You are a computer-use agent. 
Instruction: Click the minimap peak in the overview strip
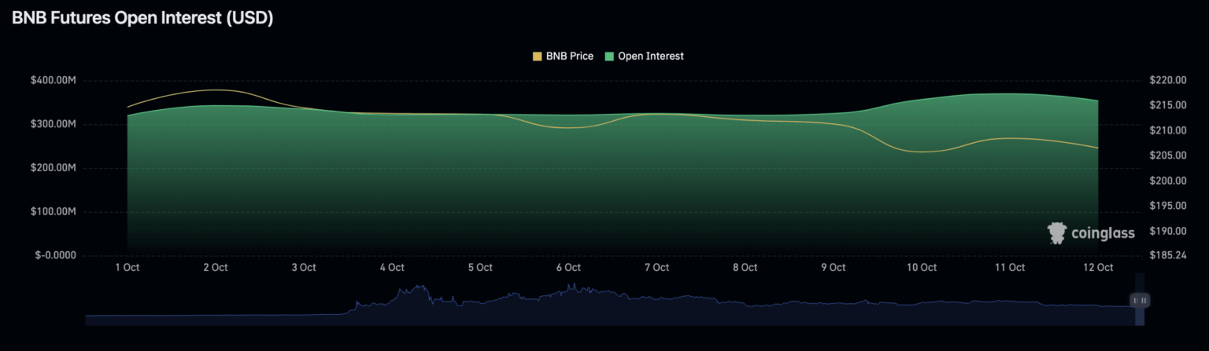[420, 289]
